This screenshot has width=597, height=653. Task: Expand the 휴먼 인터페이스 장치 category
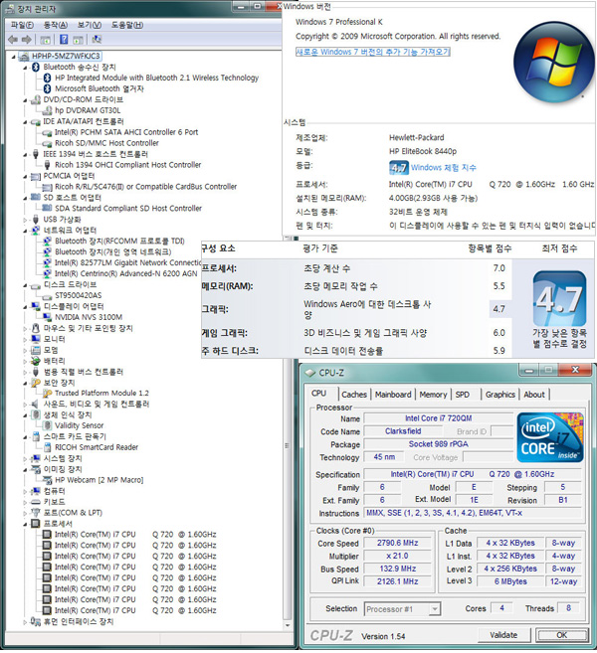click(x=25, y=622)
